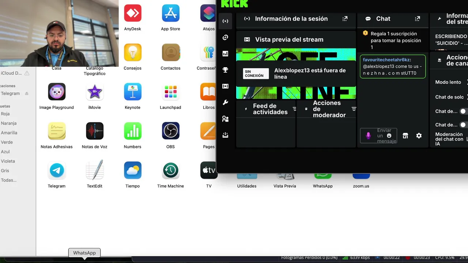Launch Image Playground app
The image size is (468, 263).
point(57,92)
